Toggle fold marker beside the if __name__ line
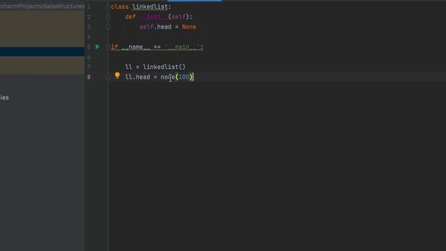 click(108, 47)
